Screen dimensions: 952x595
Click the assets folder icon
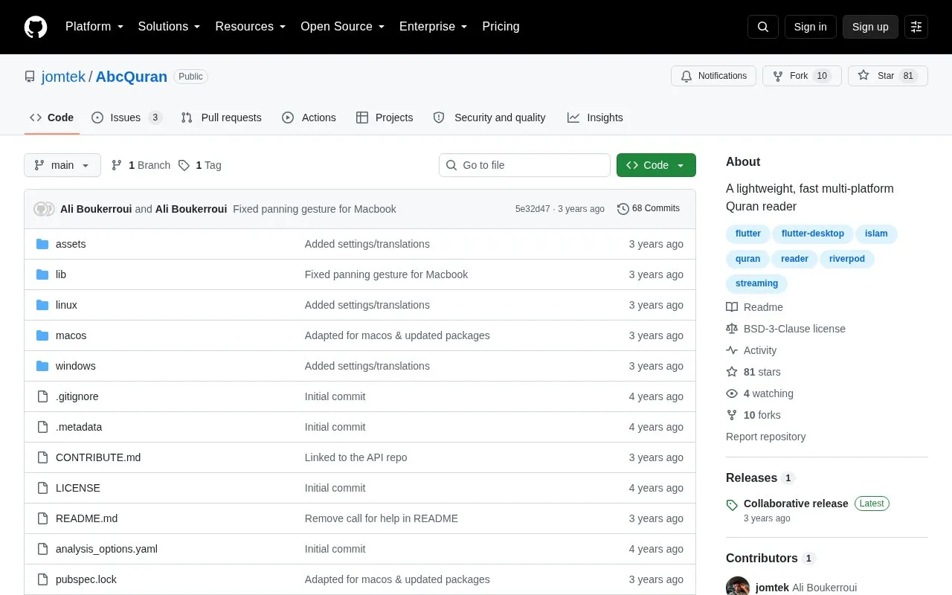click(x=42, y=244)
